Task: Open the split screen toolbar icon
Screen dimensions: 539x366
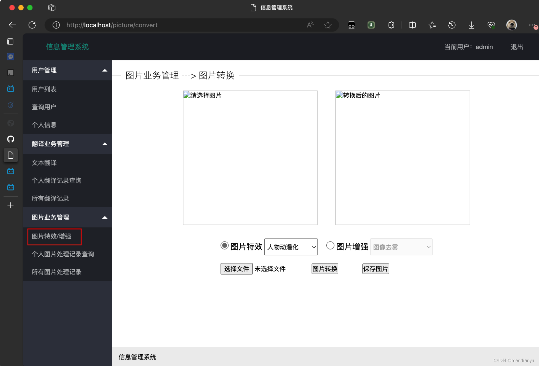Action: coord(412,25)
